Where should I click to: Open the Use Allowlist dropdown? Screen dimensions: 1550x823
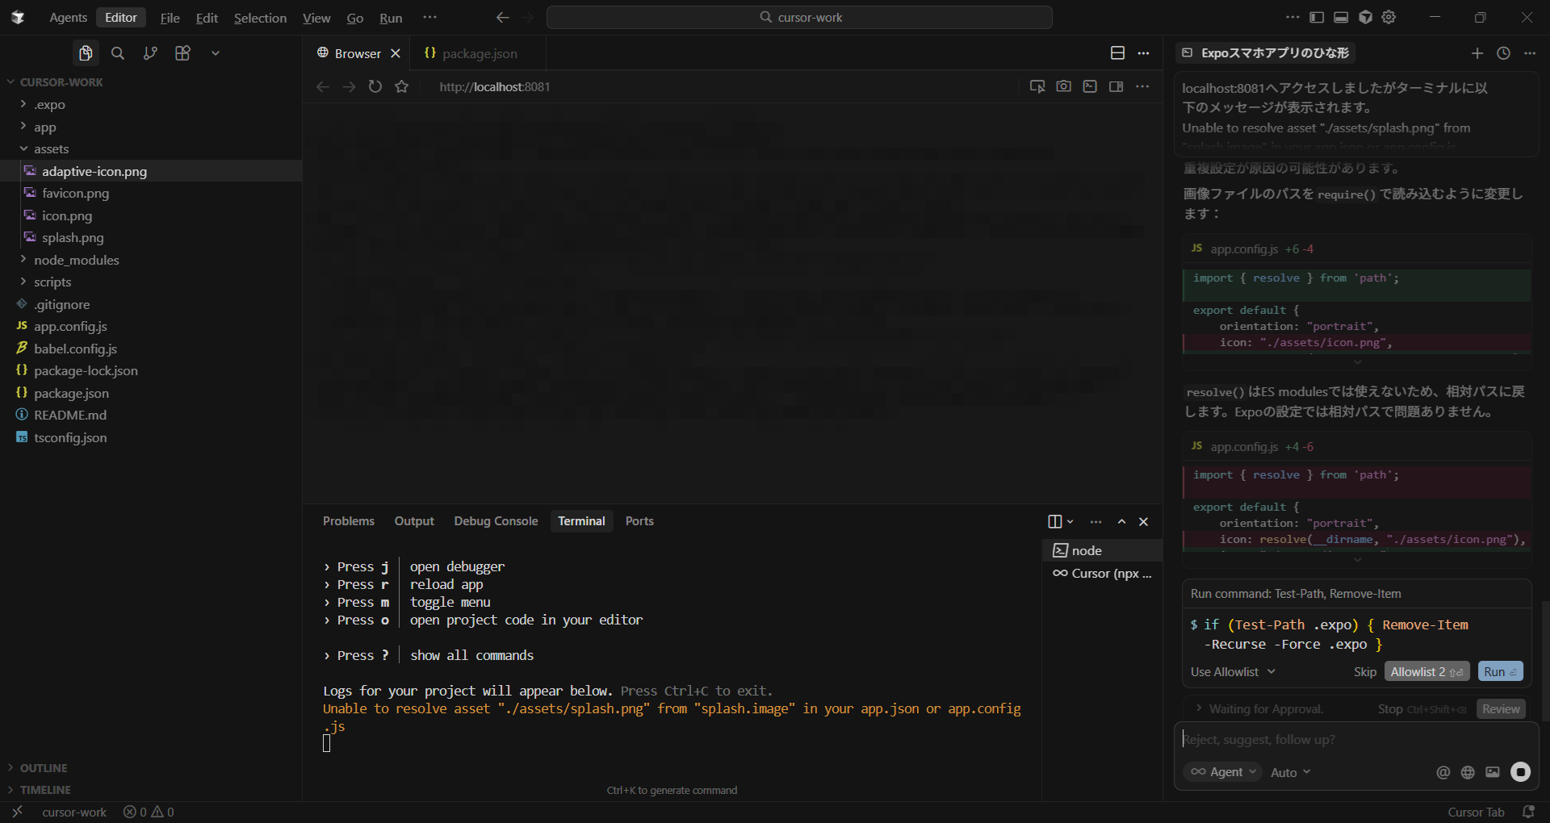click(1233, 672)
